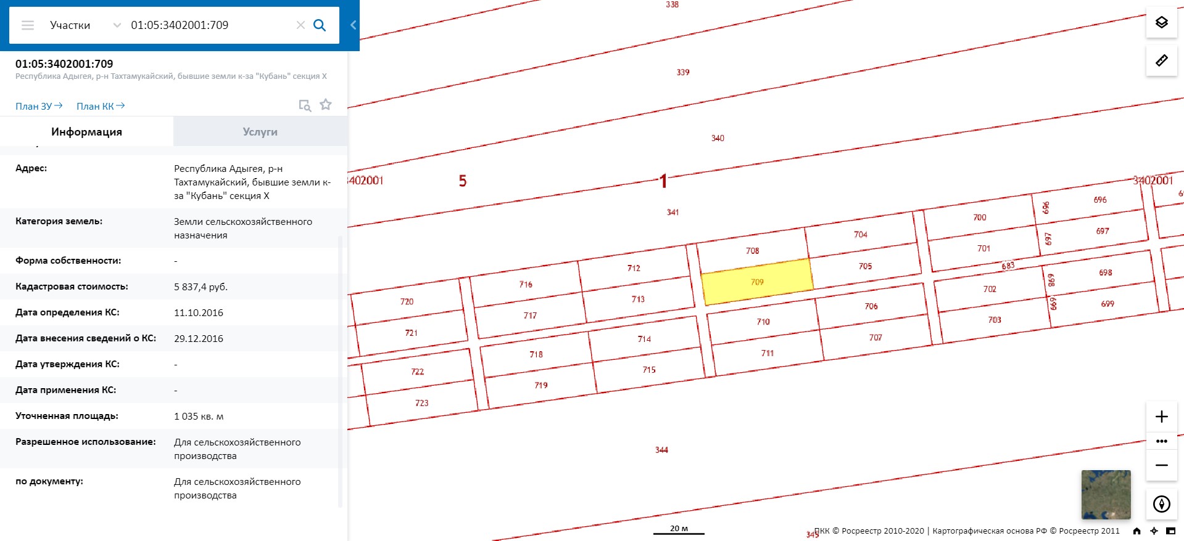
Task: Zoom out on the map
Action: coord(1161,465)
